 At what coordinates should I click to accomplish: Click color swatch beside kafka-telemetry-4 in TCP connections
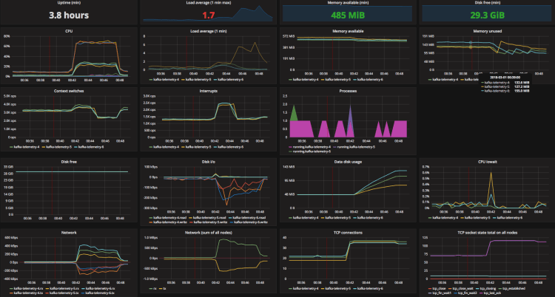click(x=291, y=289)
